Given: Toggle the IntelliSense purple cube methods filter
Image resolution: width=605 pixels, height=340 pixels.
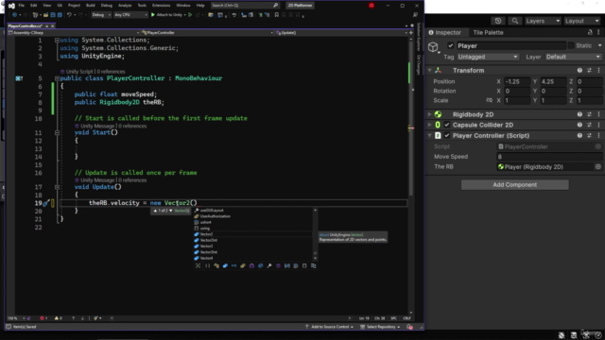Looking at the screenshot, I should (x=278, y=265).
